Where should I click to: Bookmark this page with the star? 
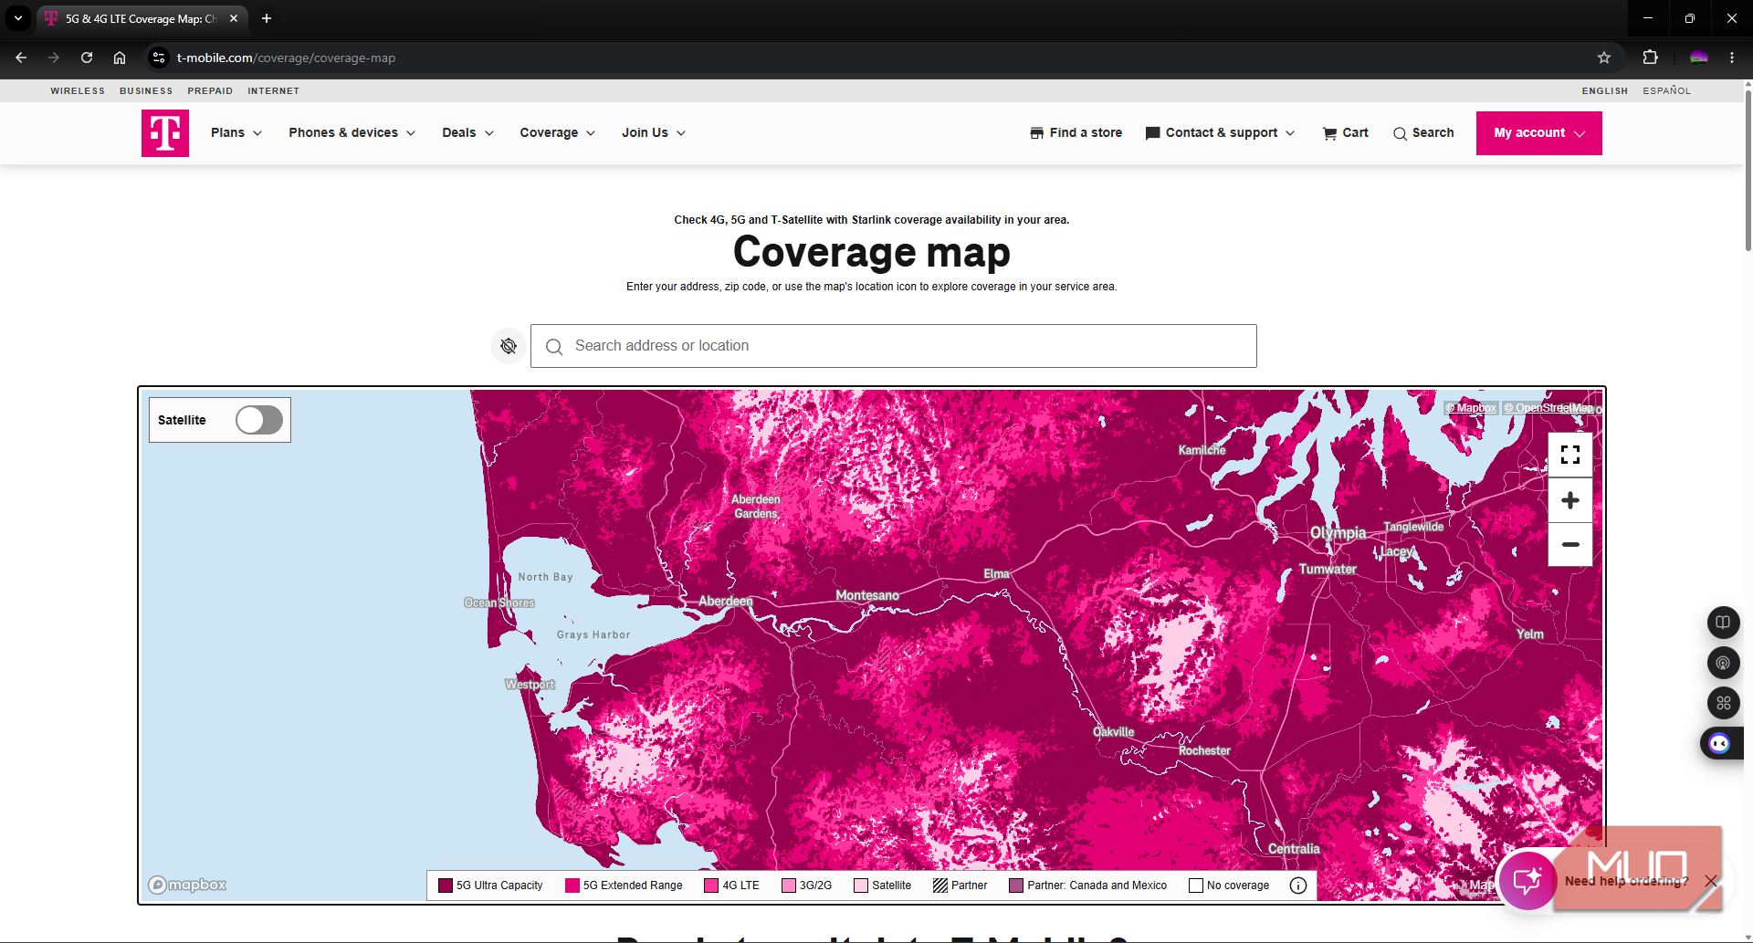(1604, 58)
